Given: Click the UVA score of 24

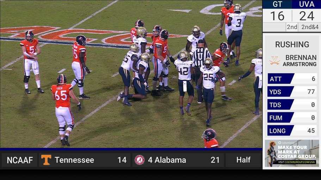Looking at the screenshot, I should 307,16.
